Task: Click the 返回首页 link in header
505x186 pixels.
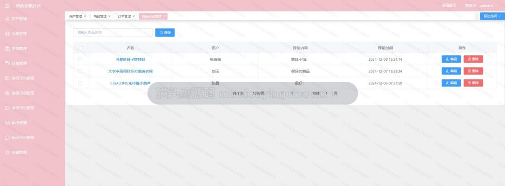Action: 449,5
